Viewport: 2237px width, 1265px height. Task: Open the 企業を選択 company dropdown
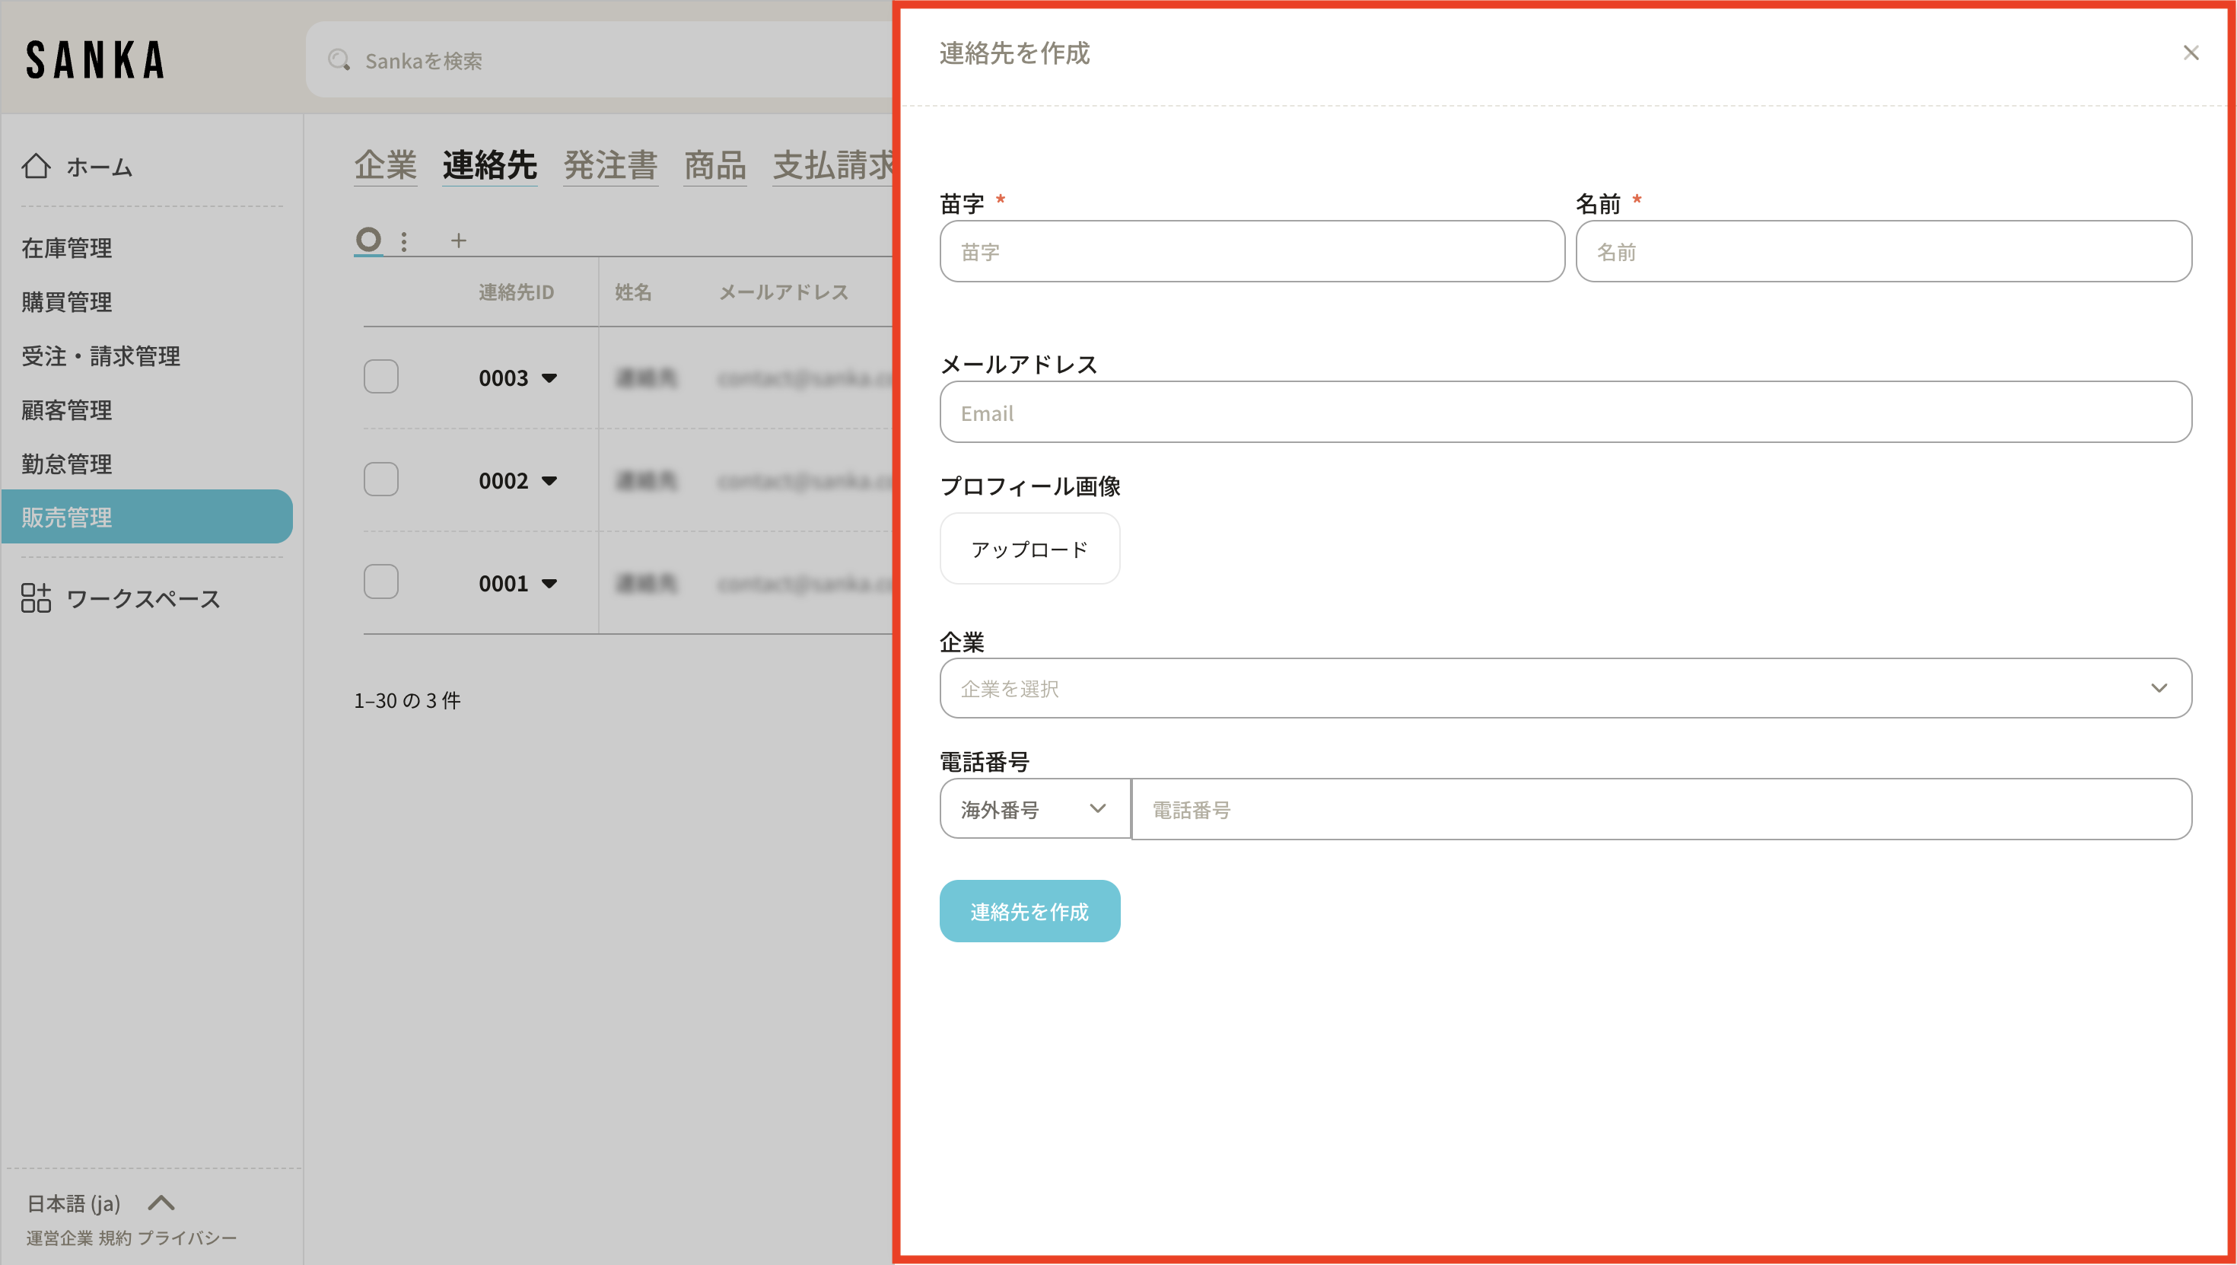[1565, 688]
